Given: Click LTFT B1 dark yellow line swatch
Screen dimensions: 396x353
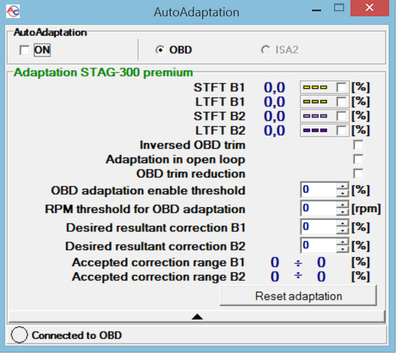Looking at the screenshot, I should [x=315, y=102].
